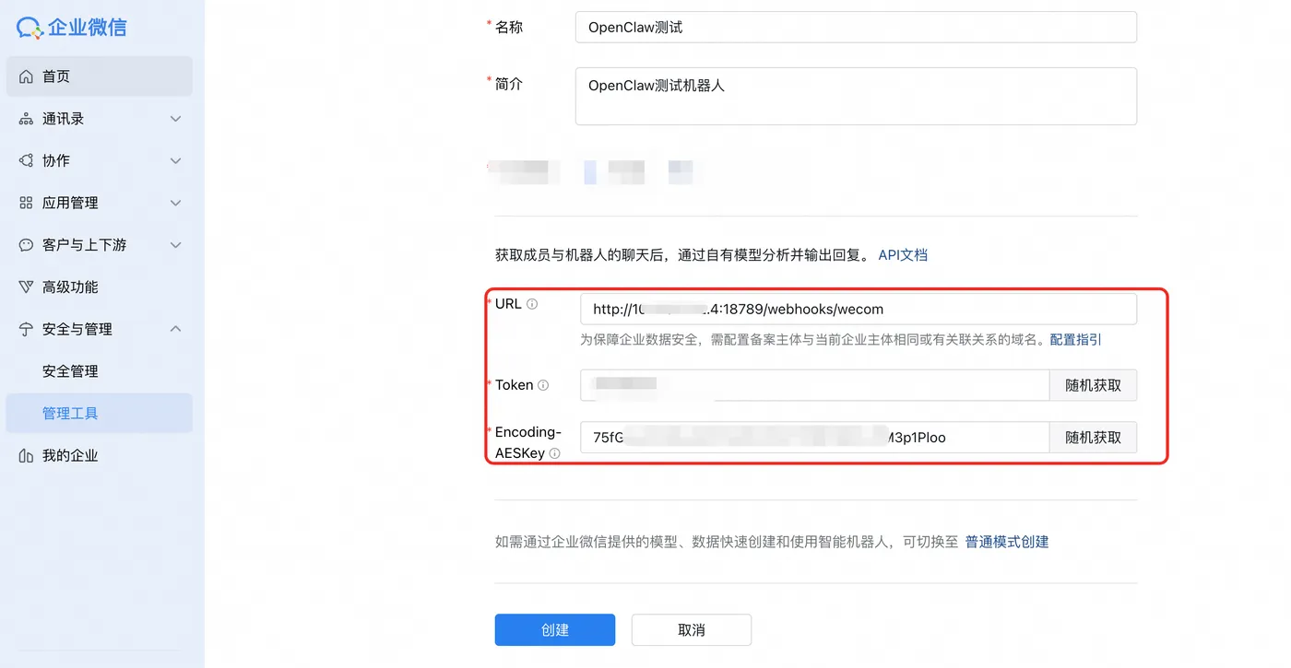Image resolution: width=1291 pixels, height=668 pixels.
Task: Click the 应用管理 grid icon
Action: pyautogui.click(x=26, y=203)
